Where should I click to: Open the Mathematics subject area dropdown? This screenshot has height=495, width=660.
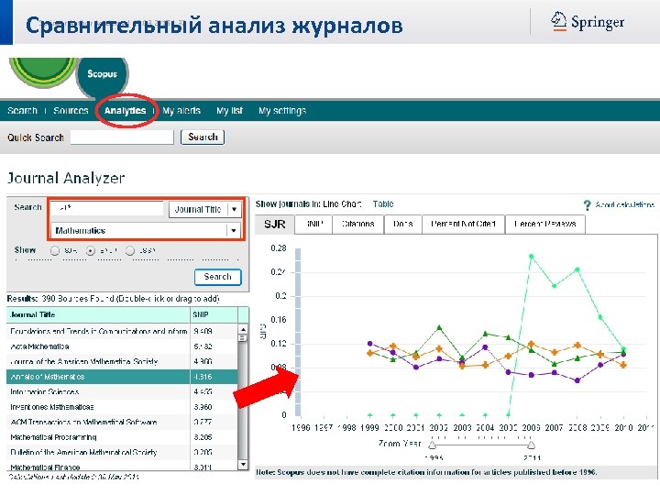click(146, 231)
